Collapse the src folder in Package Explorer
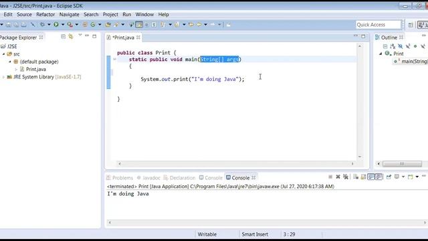428x241 pixels. point(3,54)
